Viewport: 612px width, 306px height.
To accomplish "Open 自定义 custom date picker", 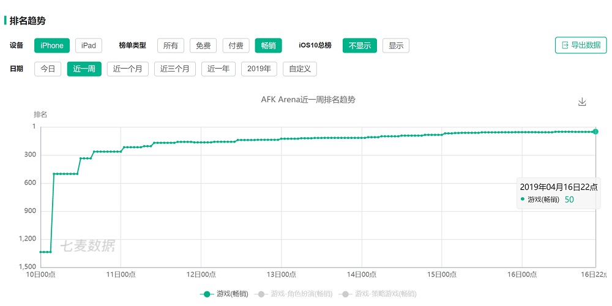I will 300,69.
